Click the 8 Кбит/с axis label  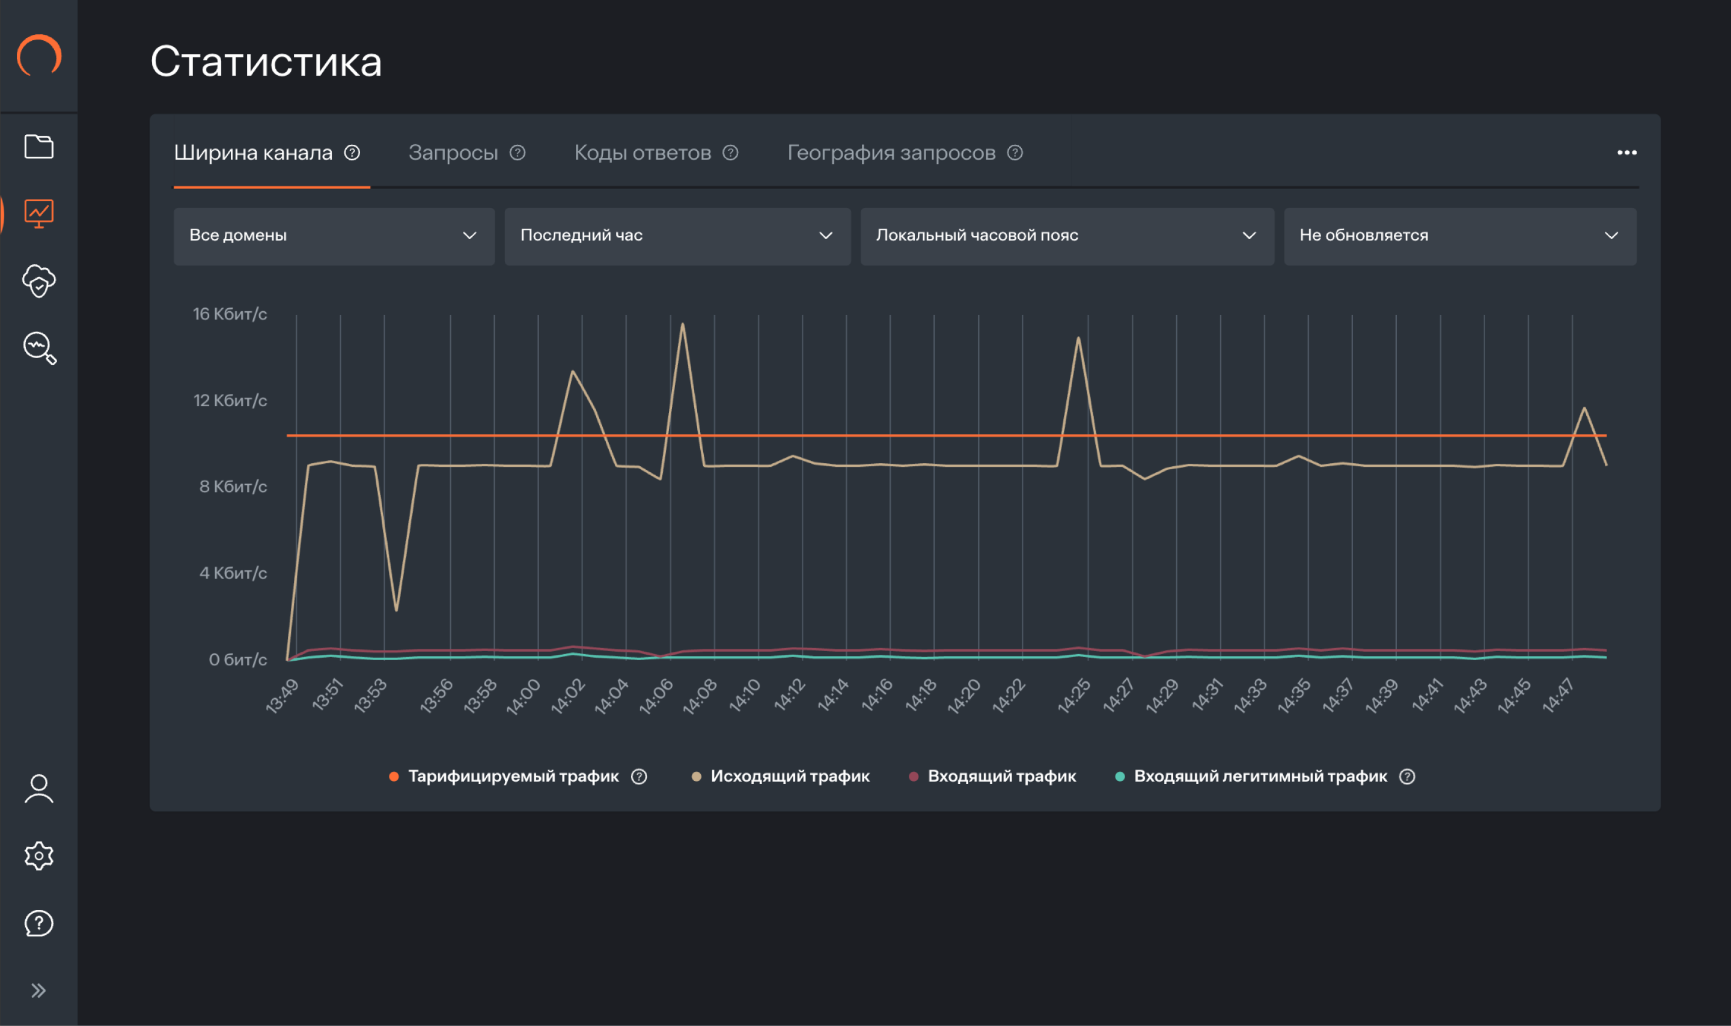(233, 487)
